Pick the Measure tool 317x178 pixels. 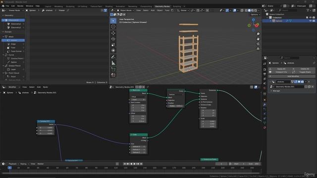pos(113,63)
